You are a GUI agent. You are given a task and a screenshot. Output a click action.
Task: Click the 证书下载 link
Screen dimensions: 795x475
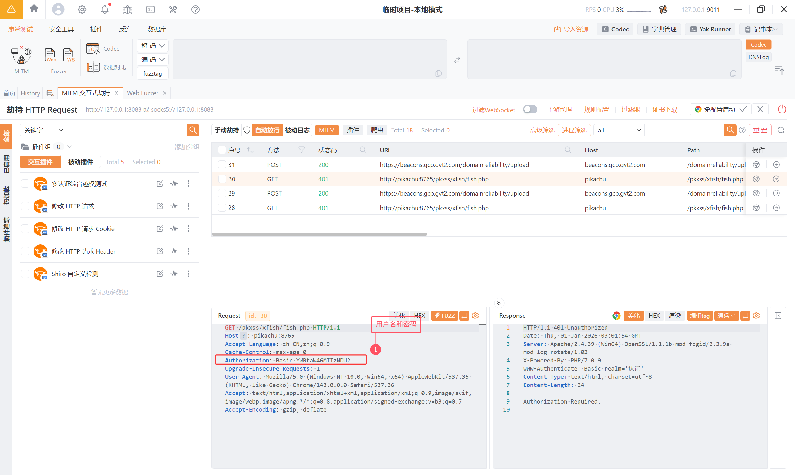click(665, 109)
